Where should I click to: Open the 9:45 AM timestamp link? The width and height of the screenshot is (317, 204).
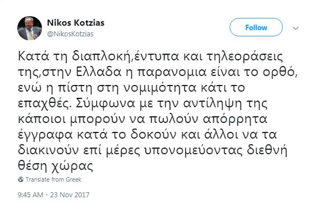(x=31, y=194)
